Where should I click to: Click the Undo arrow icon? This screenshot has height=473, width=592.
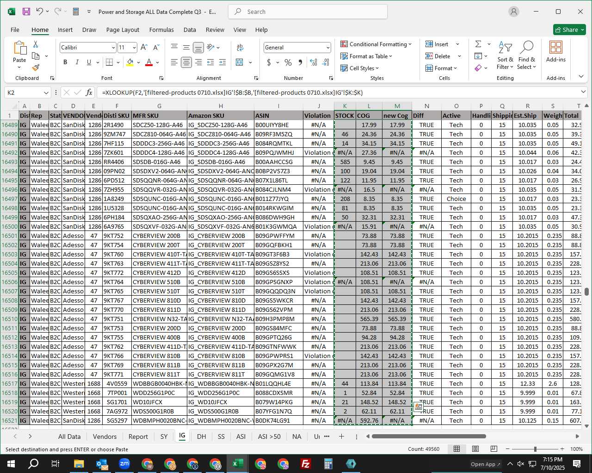[x=39, y=12]
